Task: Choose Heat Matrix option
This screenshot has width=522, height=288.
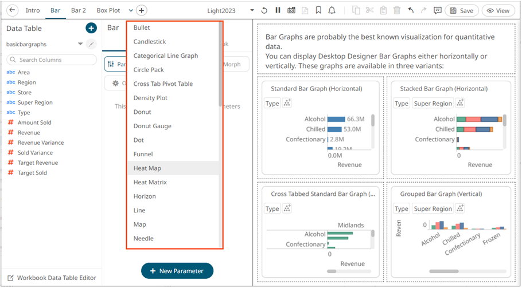Action: pos(173,183)
